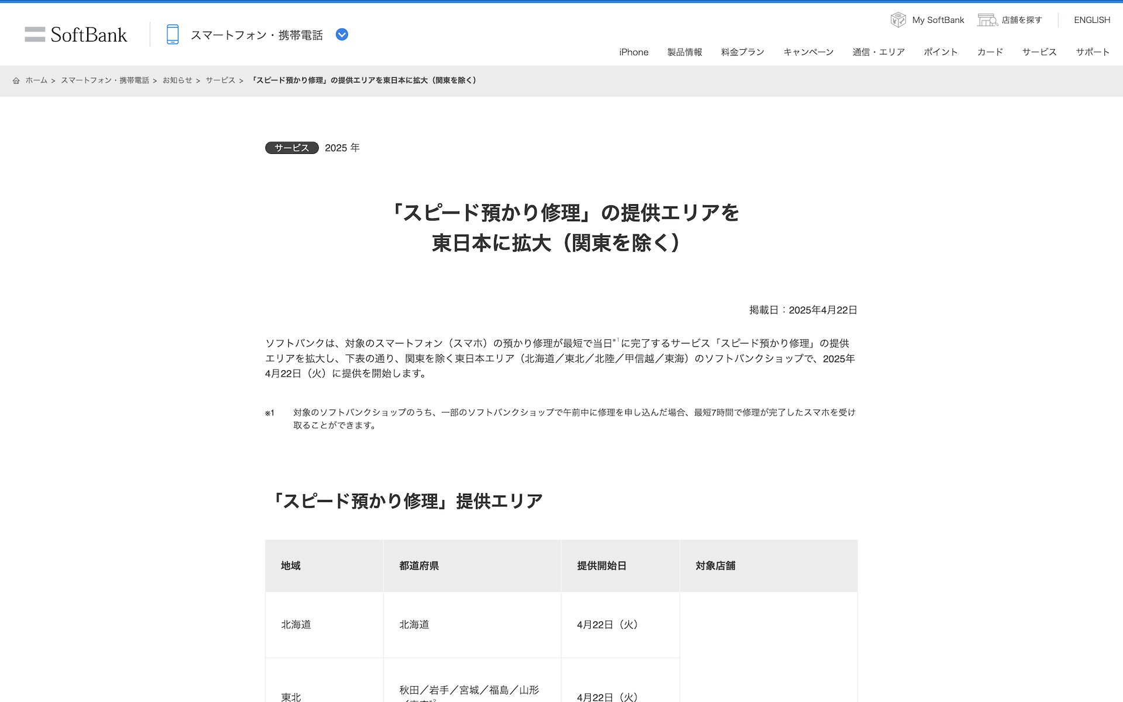Open the サービス navigation menu

(x=1039, y=52)
